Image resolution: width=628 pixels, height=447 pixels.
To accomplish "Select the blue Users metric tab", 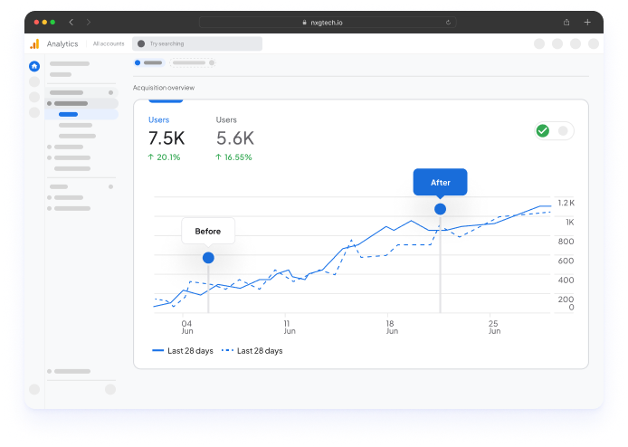I will pos(158,119).
